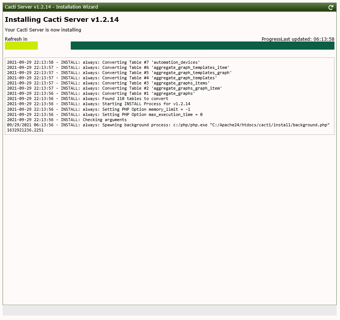Click the 'Cacti Server v1.2.14 - Installation Wizard' title

[51, 7]
